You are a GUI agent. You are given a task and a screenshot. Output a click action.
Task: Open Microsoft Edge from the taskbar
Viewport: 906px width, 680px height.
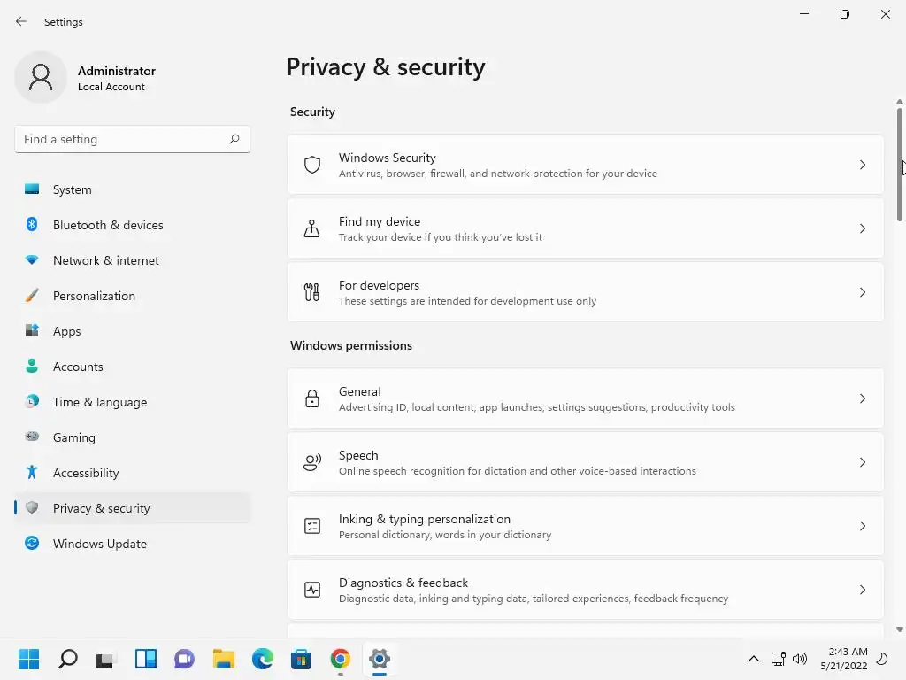(x=263, y=659)
